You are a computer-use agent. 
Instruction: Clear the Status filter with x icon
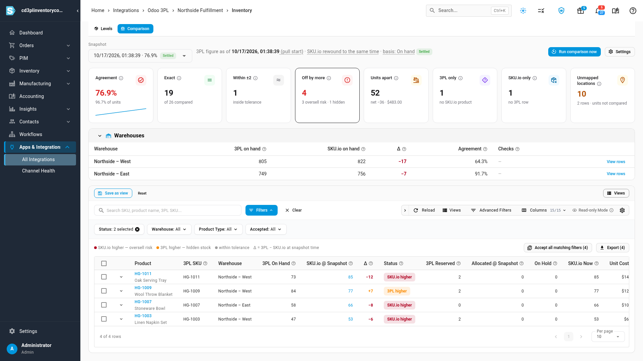coord(137,229)
